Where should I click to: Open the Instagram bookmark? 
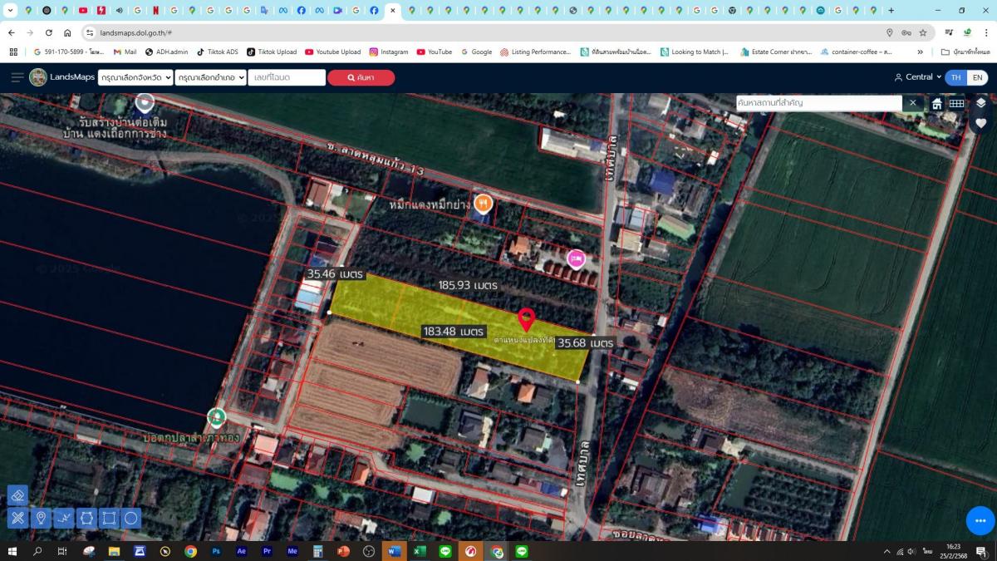tap(389, 52)
